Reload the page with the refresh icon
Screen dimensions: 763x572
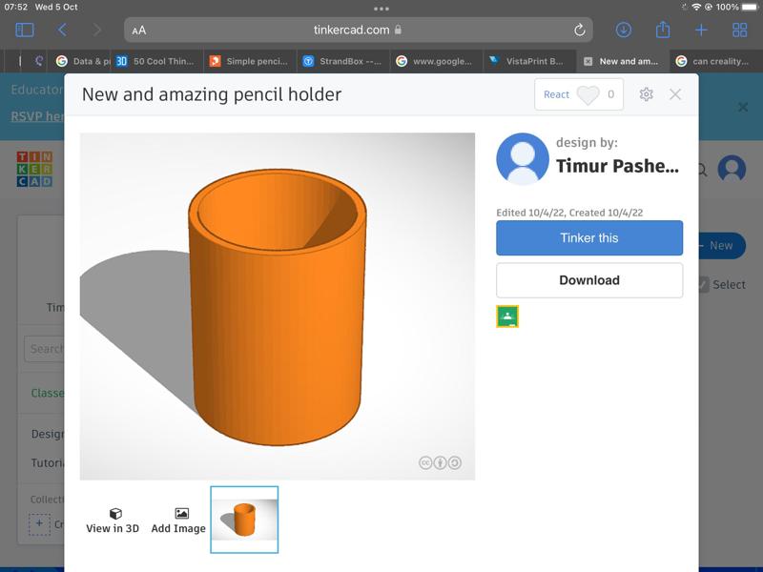[579, 31]
